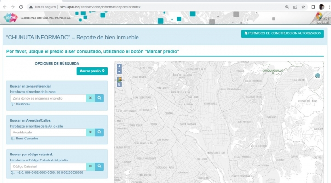The width and height of the screenshot is (331, 183).
Task: Clear the zona search field
Action: tap(91, 98)
